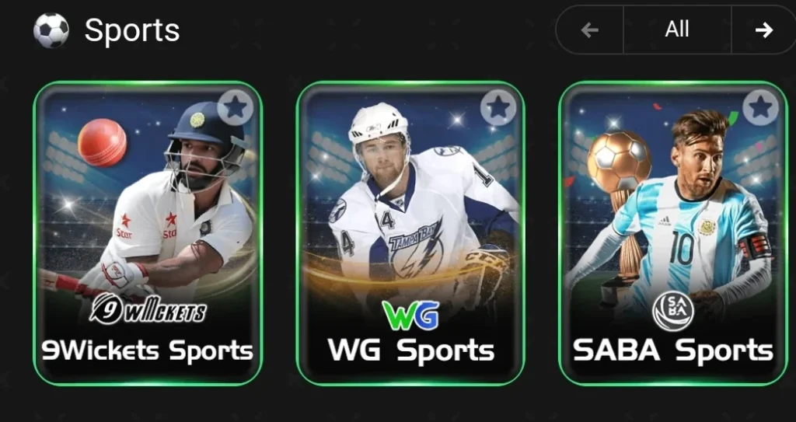Open the WG Sports title link
Viewport: 796px width, 422px height.
[410, 351]
